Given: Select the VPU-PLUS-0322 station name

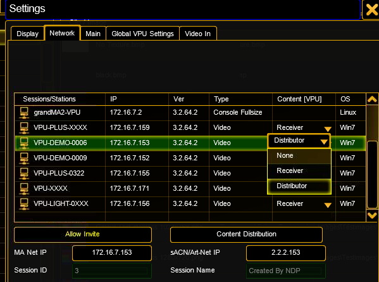Looking at the screenshot, I should (59, 173).
